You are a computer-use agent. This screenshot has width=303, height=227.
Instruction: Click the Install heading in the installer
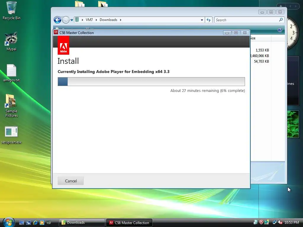click(68, 61)
